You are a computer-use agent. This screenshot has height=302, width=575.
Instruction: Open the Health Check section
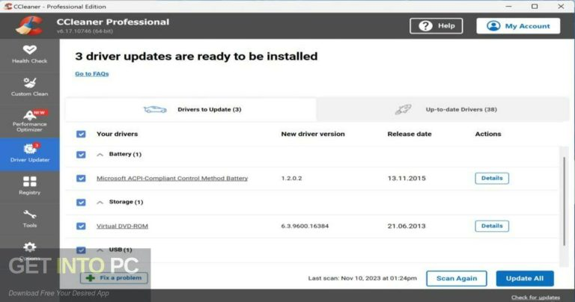click(x=29, y=55)
